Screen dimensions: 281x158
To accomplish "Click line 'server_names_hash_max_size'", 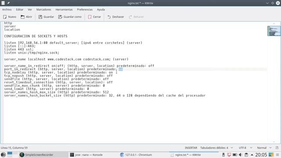I will 56,92.
